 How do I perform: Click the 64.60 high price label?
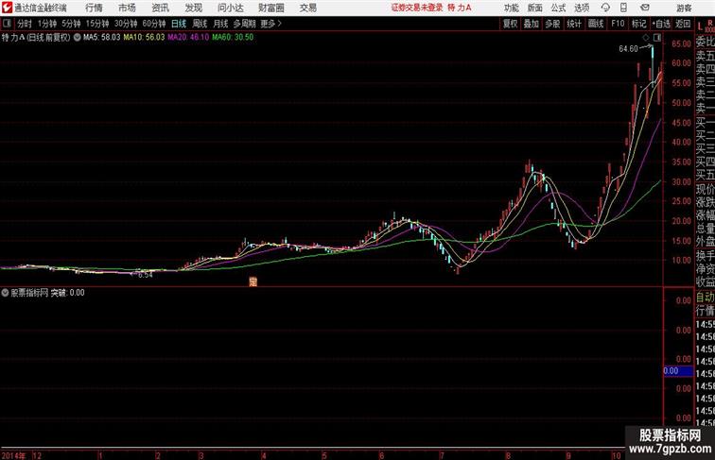628,49
